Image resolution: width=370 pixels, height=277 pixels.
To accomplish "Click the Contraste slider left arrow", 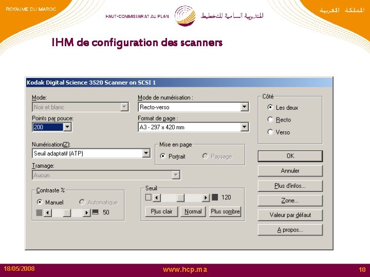I will (x=48, y=213).
